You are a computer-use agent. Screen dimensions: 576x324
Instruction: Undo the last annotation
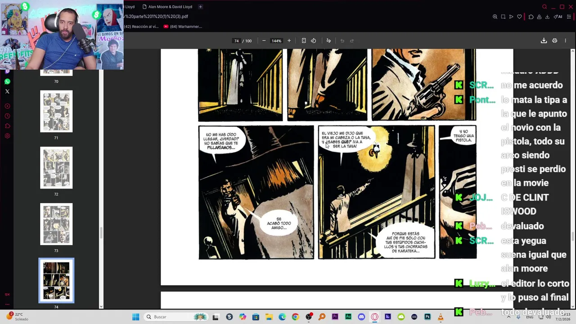point(342,41)
